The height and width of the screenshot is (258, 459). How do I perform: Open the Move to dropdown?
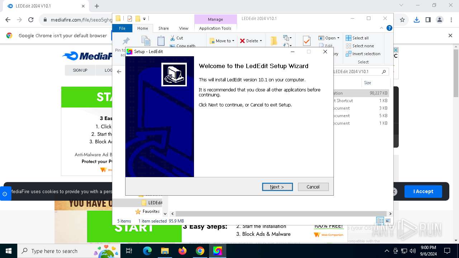pyautogui.click(x=222, y=41)
